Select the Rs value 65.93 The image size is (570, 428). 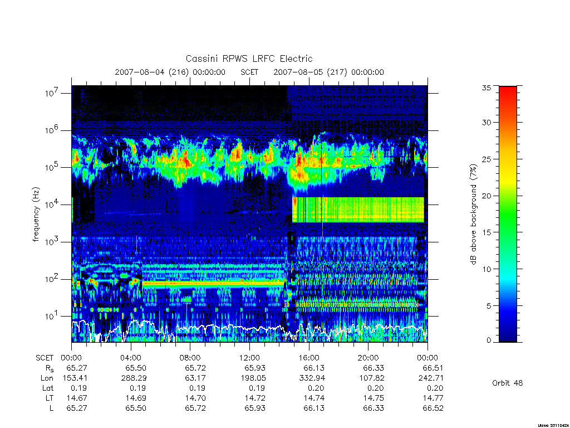pos(255,368)
